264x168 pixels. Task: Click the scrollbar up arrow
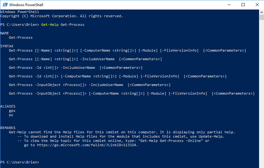click(262, 12)
